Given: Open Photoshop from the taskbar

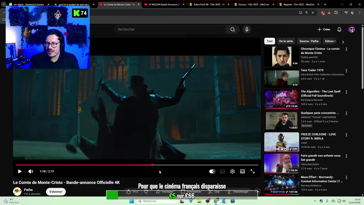Looking at the screenshot, I should [233, 201].
